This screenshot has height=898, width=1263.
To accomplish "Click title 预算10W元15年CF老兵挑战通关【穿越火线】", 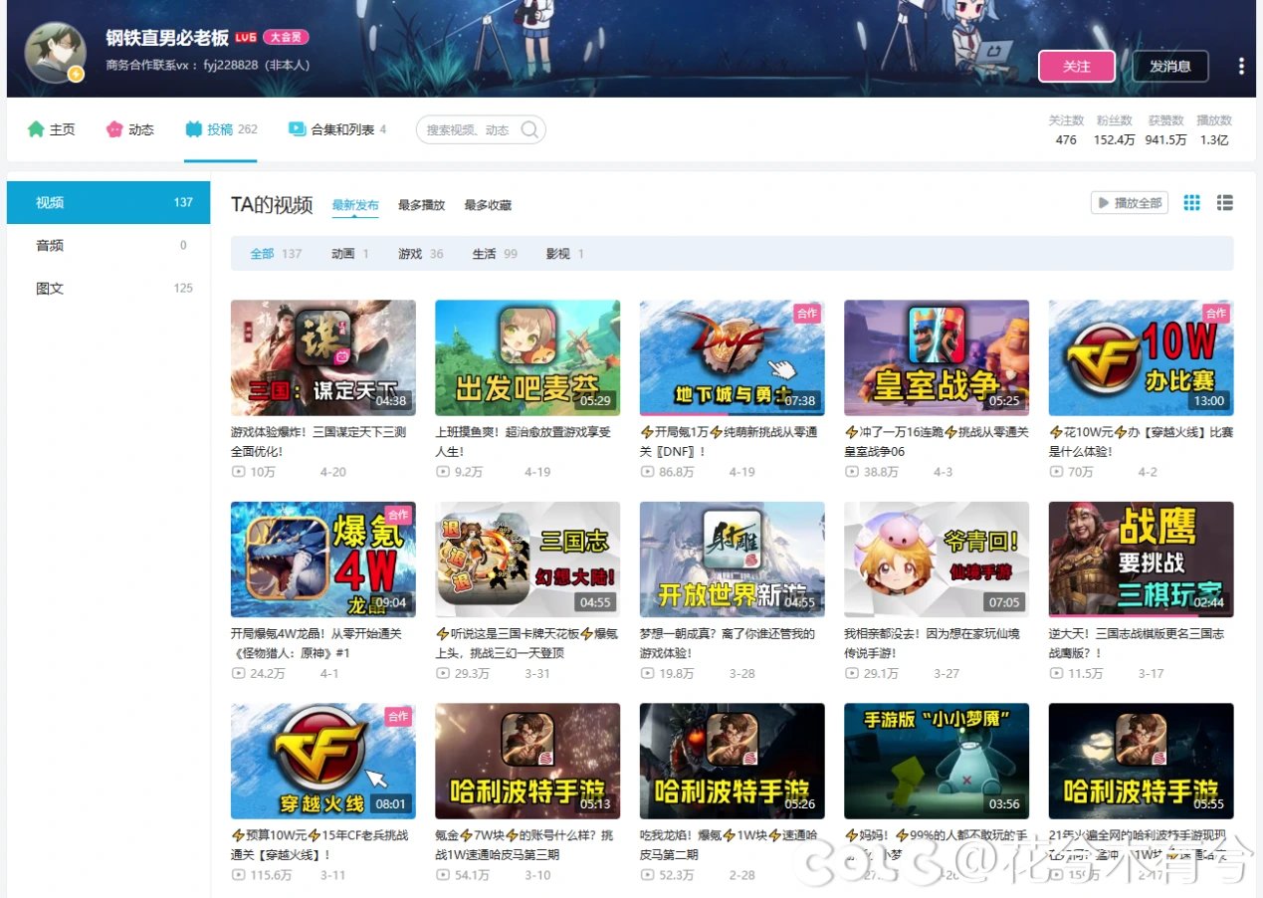I will click(x=319, y=845).
